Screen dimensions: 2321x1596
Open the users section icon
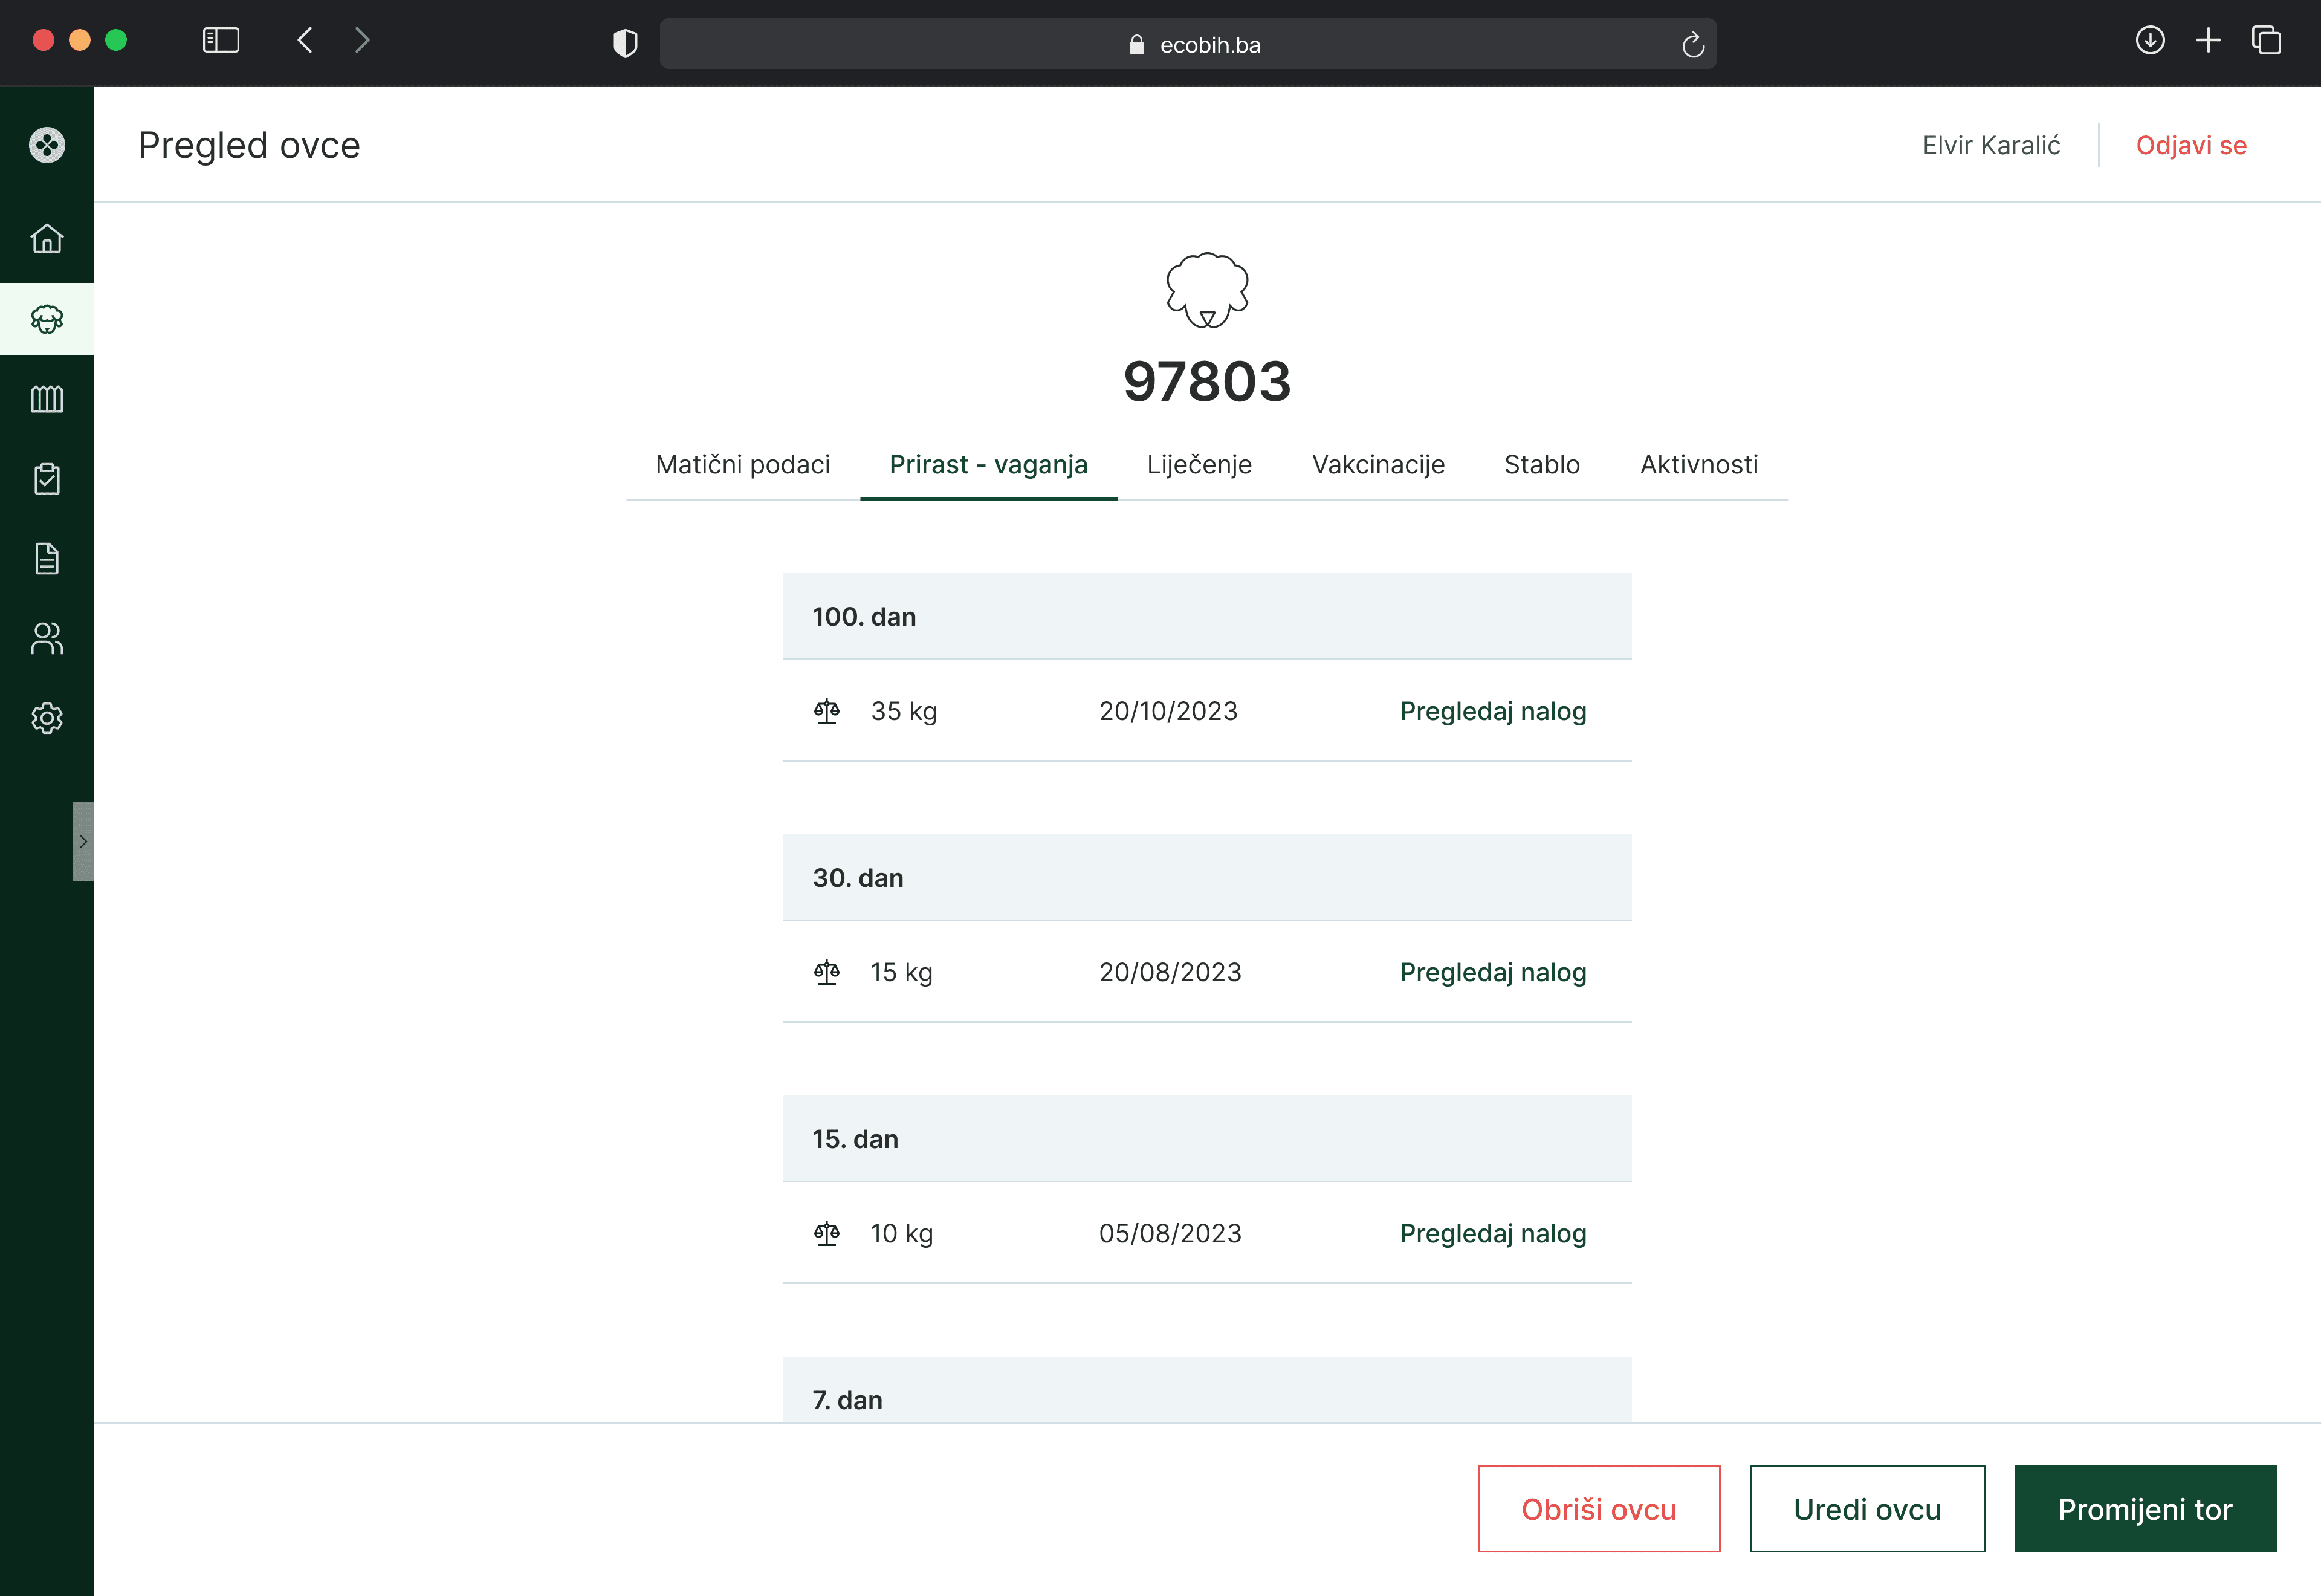click(x=47, y=638)
